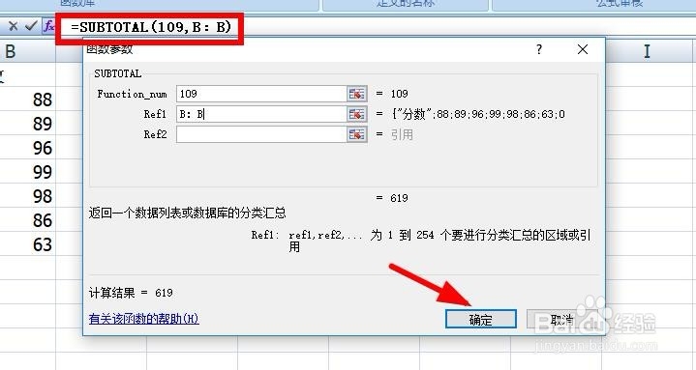Click the confirm checkmark in formula bar
The height and width of the screenshot is (370, 696).
tap(31, 26)
